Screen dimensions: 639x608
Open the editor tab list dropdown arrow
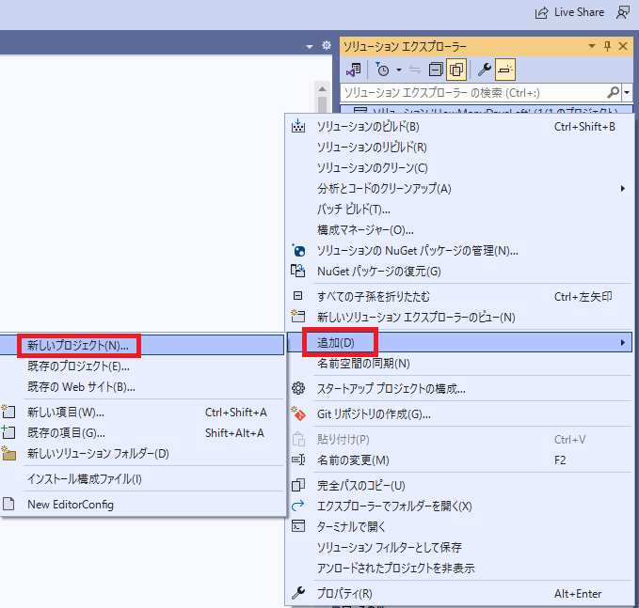coord(310,46)
